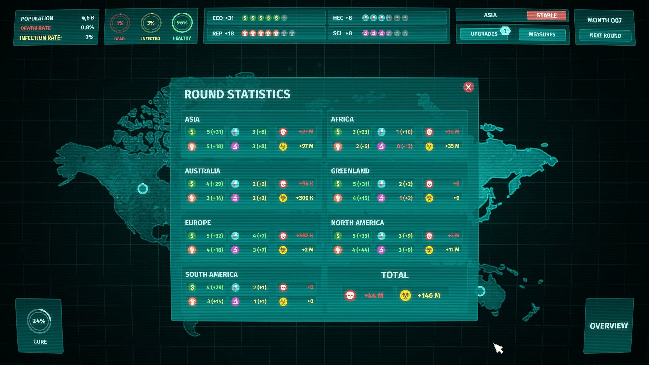Click the Dead 1% indicator
Screen dimensions: 649x365
click(x=120, y=23)
